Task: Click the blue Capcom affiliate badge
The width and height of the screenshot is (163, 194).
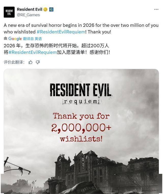Action: (51, 9)
